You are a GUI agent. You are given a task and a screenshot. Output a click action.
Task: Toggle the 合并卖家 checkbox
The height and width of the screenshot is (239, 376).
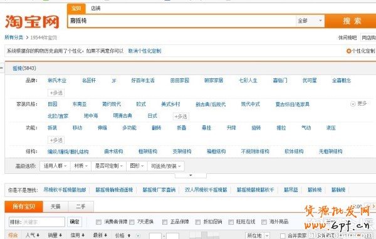pyautogui.click(x=283, y=236)
